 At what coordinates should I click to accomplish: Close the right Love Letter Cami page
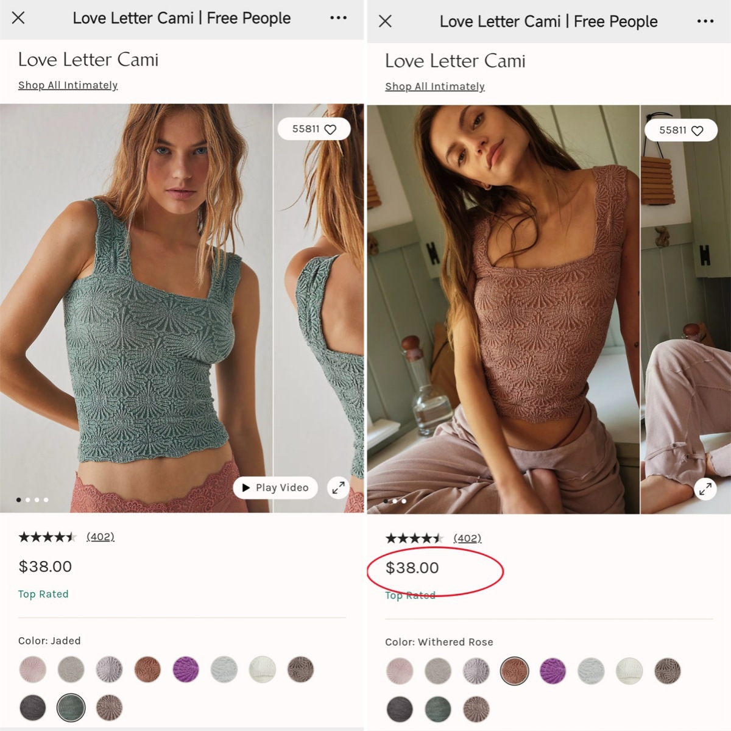click(385, 21)
